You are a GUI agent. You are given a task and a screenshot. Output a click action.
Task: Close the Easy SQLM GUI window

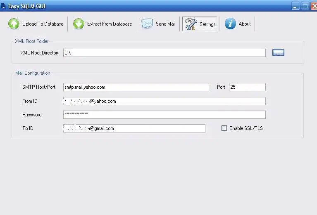314,6
